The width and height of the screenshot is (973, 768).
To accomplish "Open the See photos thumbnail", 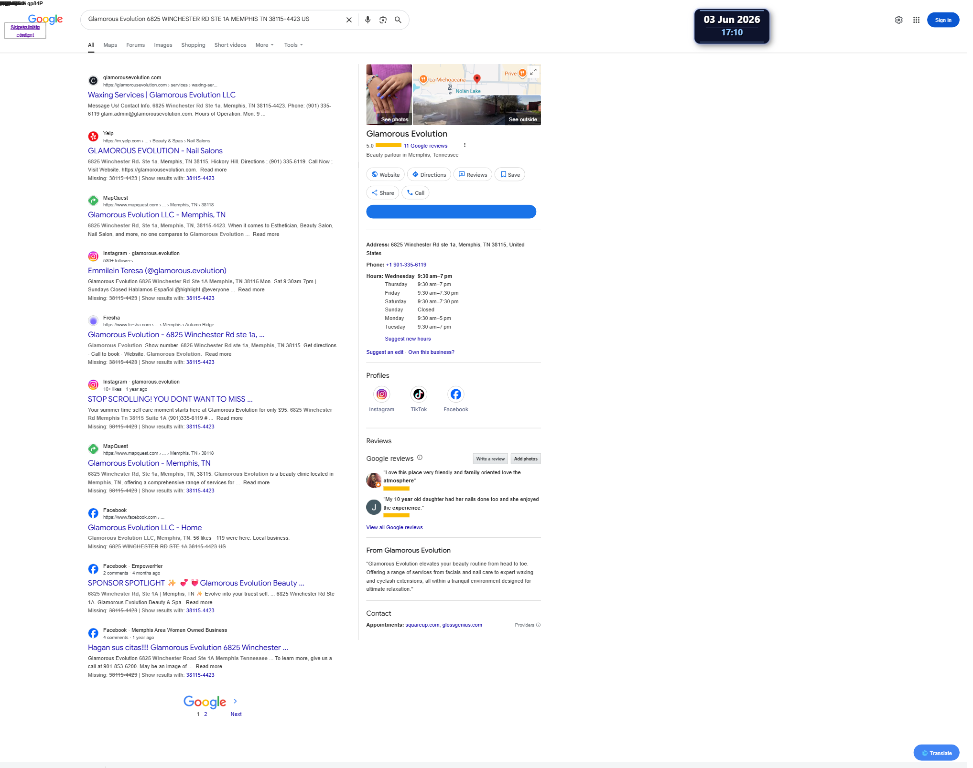I will click(x=389, y=95).
